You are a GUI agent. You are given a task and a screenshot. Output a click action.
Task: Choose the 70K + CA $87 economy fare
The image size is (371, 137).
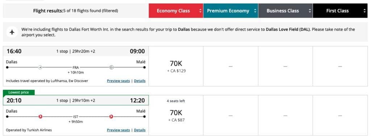[176, 115]
